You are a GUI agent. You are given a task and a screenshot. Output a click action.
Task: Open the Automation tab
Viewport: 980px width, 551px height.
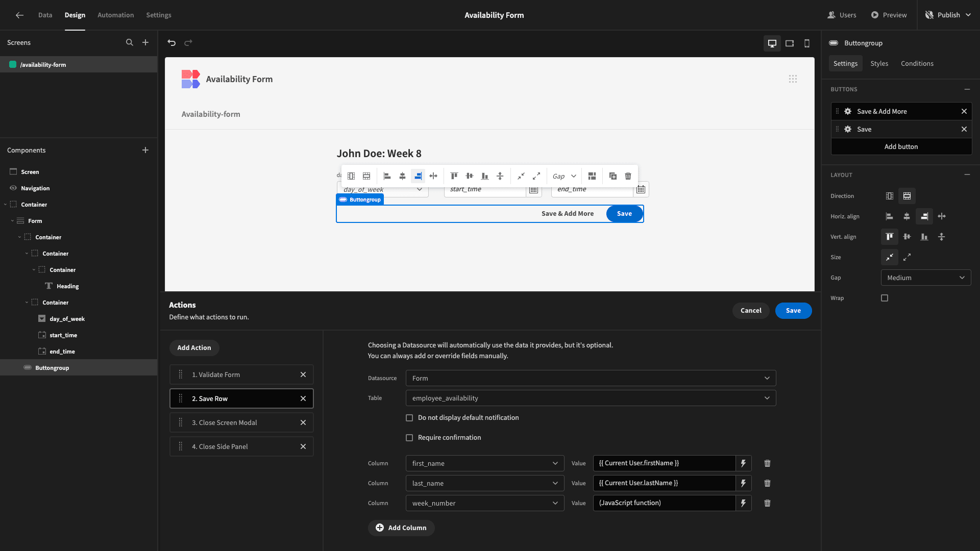(x=115, y=15)
